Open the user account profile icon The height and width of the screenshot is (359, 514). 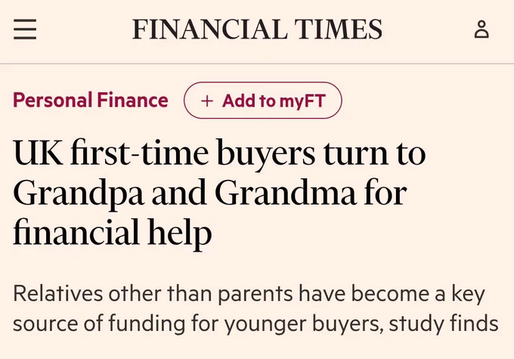(x=481, y=29)
